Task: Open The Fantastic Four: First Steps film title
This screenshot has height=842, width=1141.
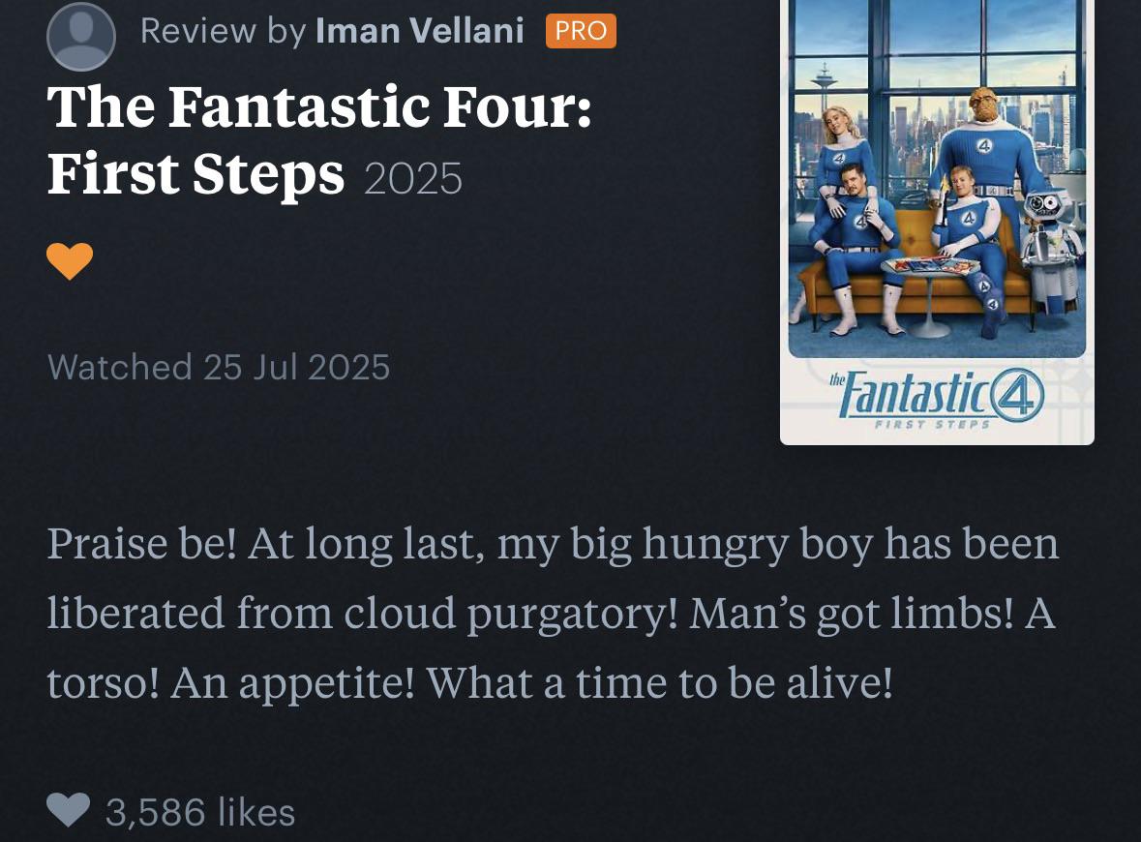Action: point(319,139)
